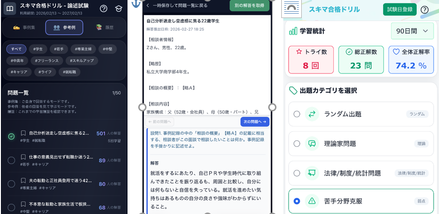Click the graduation cap icon
This screenshot has width=439, height=214.
(x=118, y=9)
